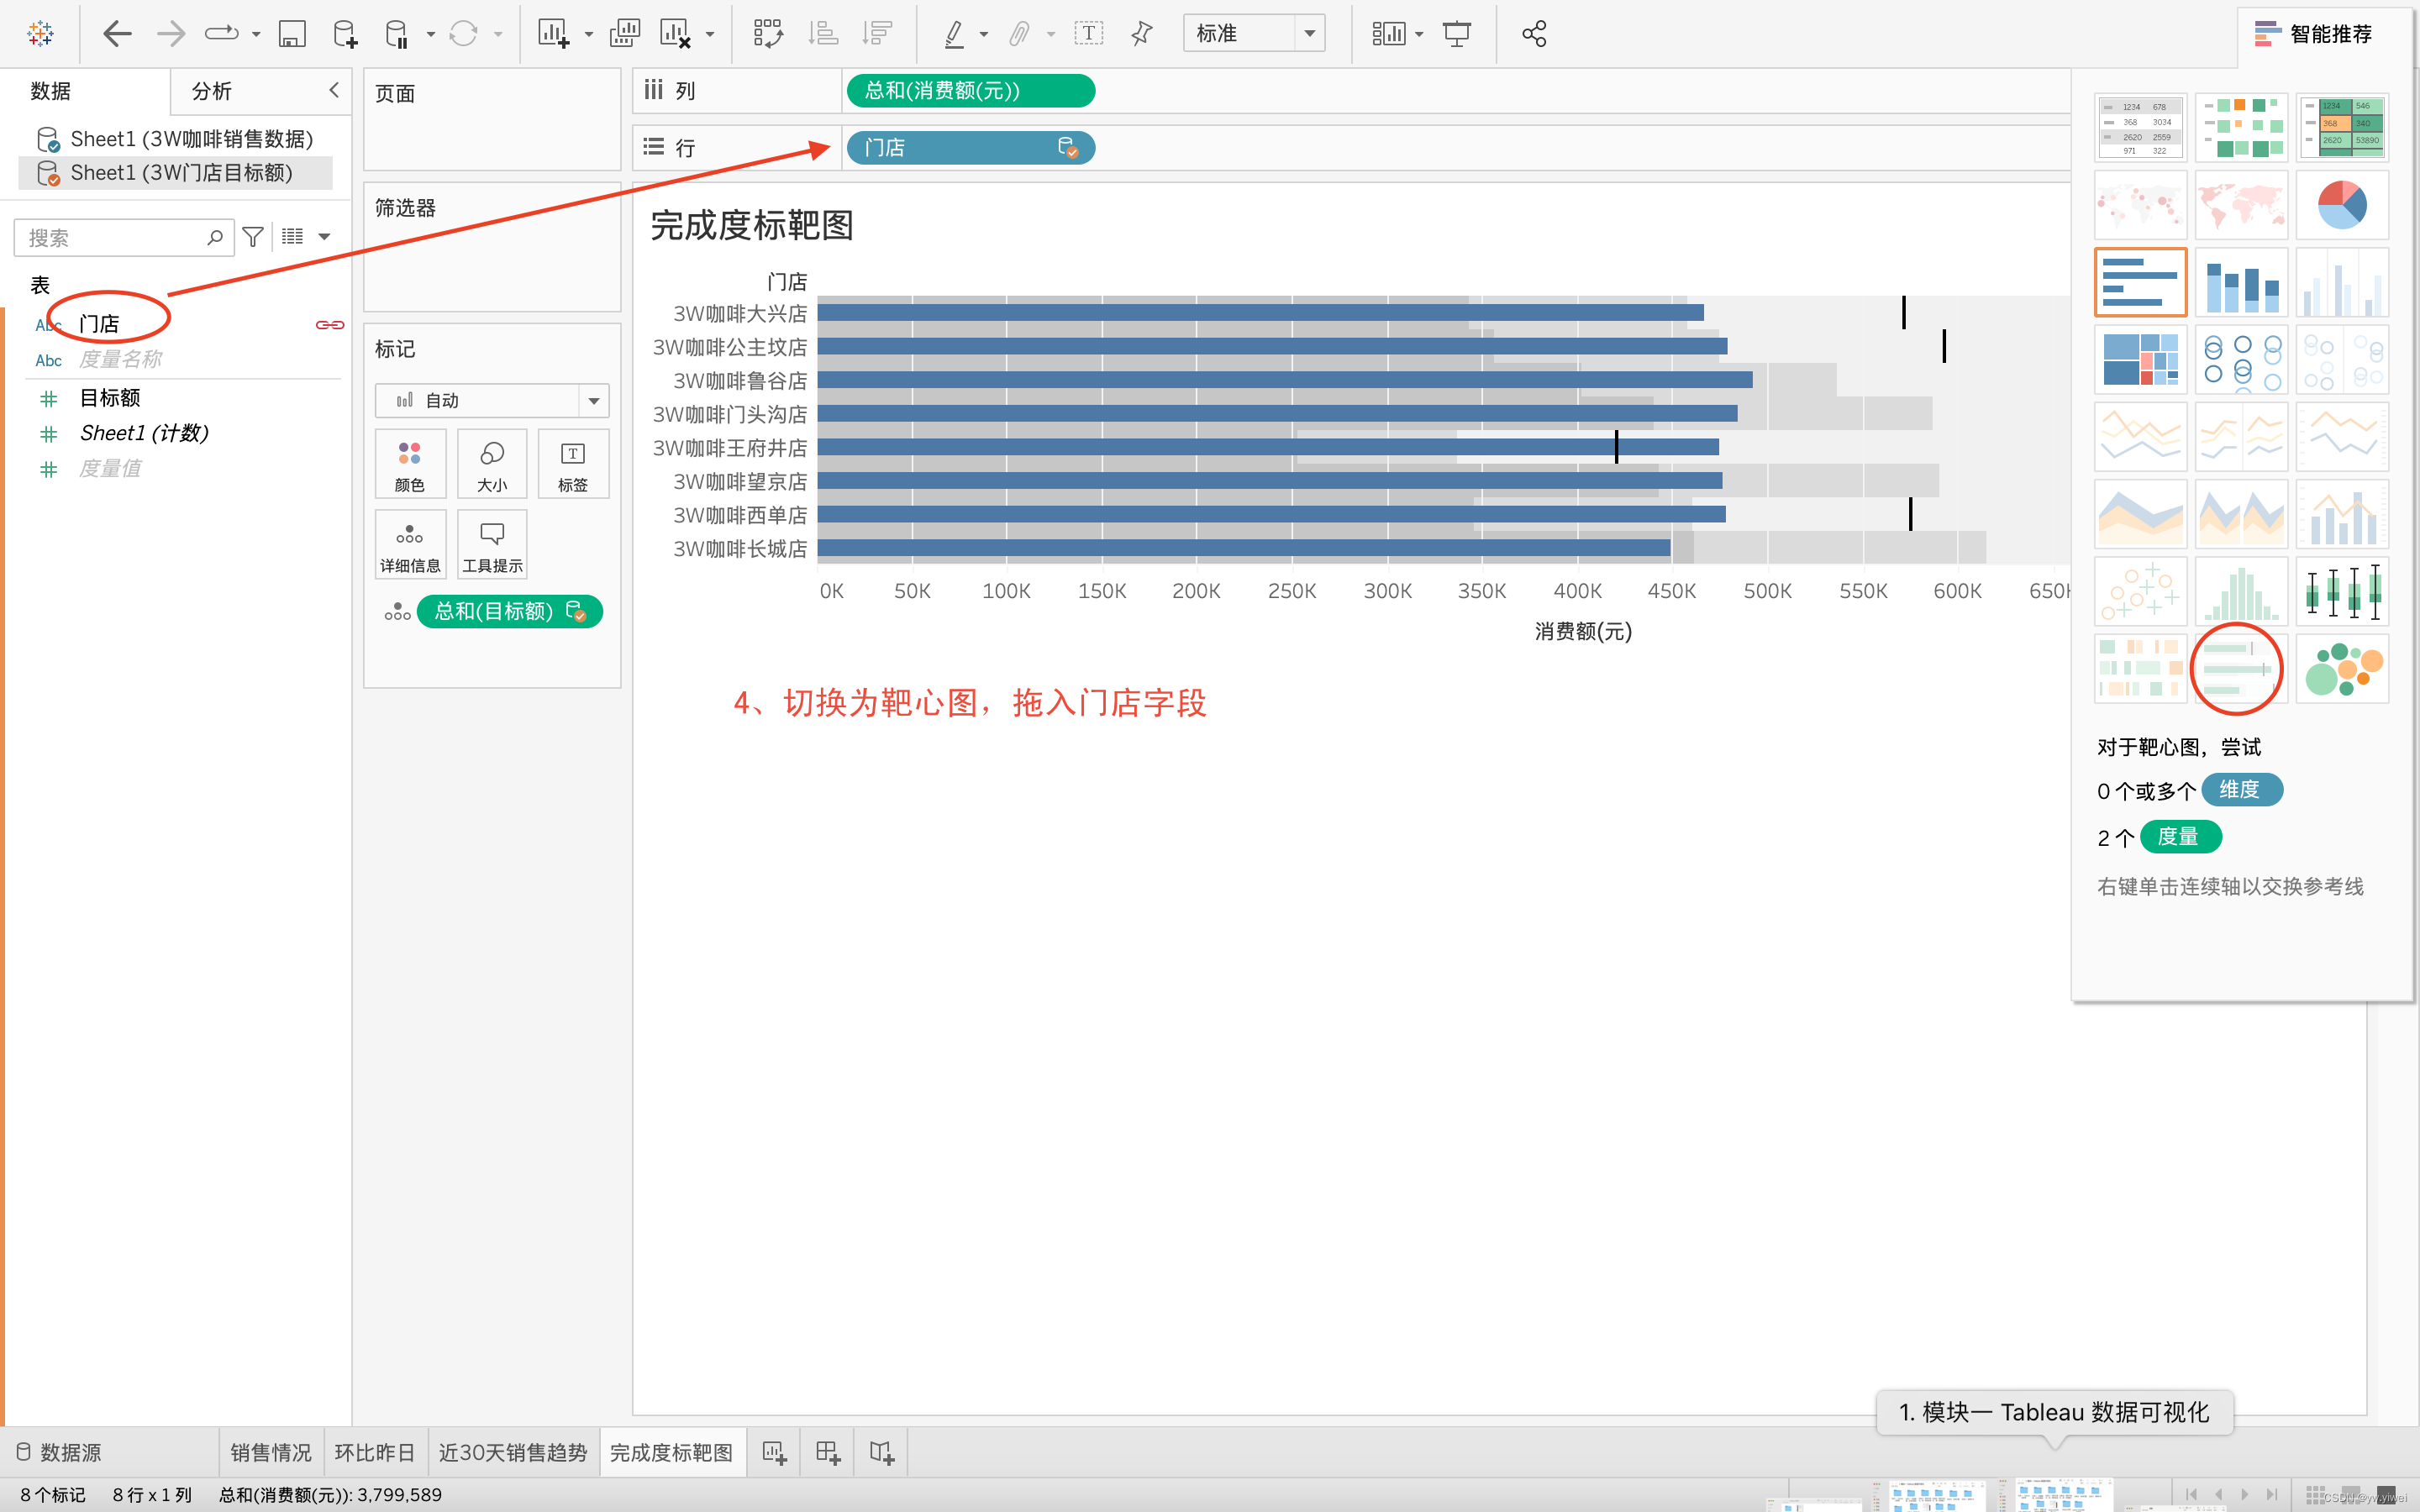Screen dimensions: 2420x1512
Task: Click the fix axes pin icon
Action: pyautogui.click(x=1142, y=34)
